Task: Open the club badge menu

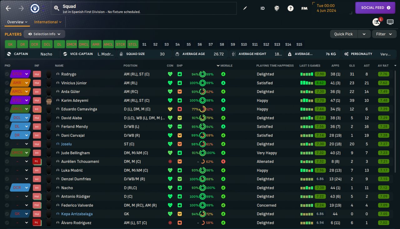Action: [35, 8]
